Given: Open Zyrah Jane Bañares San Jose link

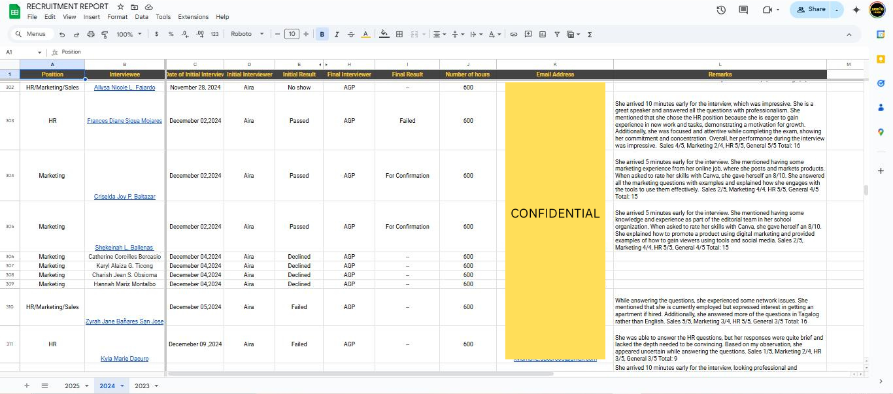Looking at the screenshot, I should click(x=124, y=321).
